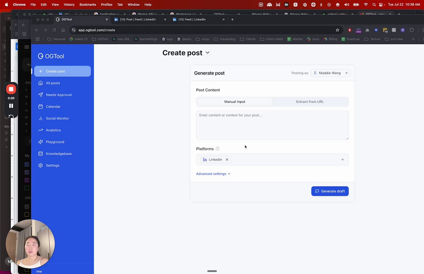Screen dimensions: 424x274
Task: Open the new SQL bookmark
Action: pos(121,39)
